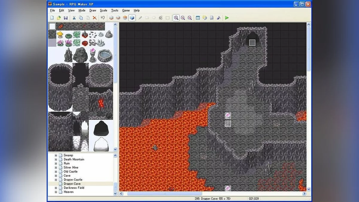Activate the Rectangle drawing tool
The width and height of the screenshot is (359, 202).
coord(147,18)
